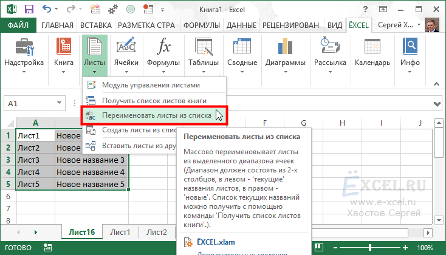Click the page layout view icon
The width and height of the screenshot is (446, 255).
pos(319,247)
